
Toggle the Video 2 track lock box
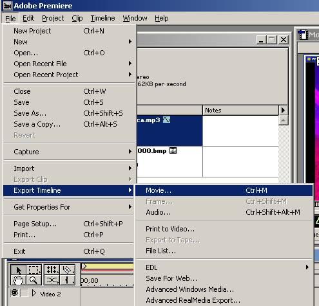coord(24,293)
